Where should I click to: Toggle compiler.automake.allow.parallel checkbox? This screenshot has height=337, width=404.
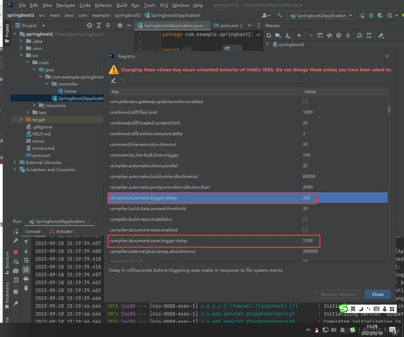pos(305,165)
